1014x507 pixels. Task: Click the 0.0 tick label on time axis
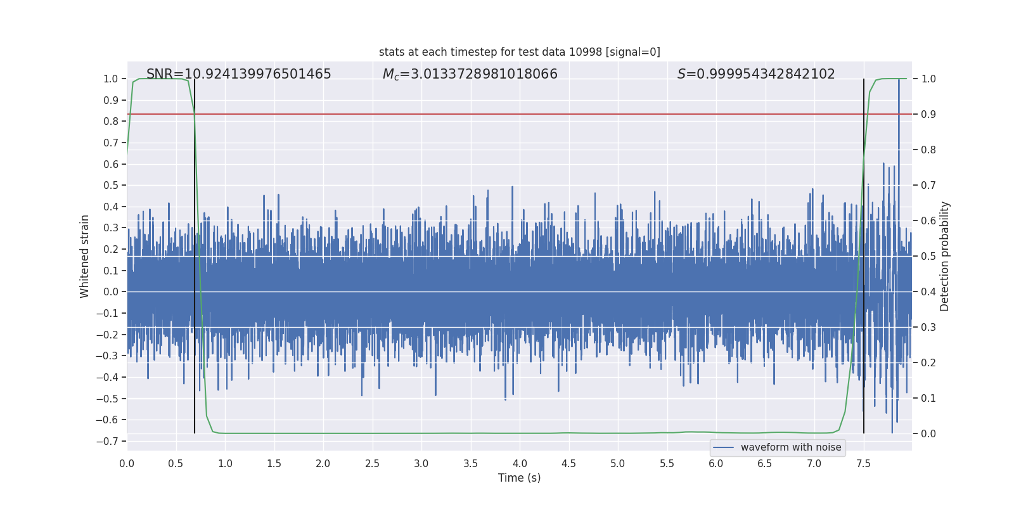(x=127, y=463)
